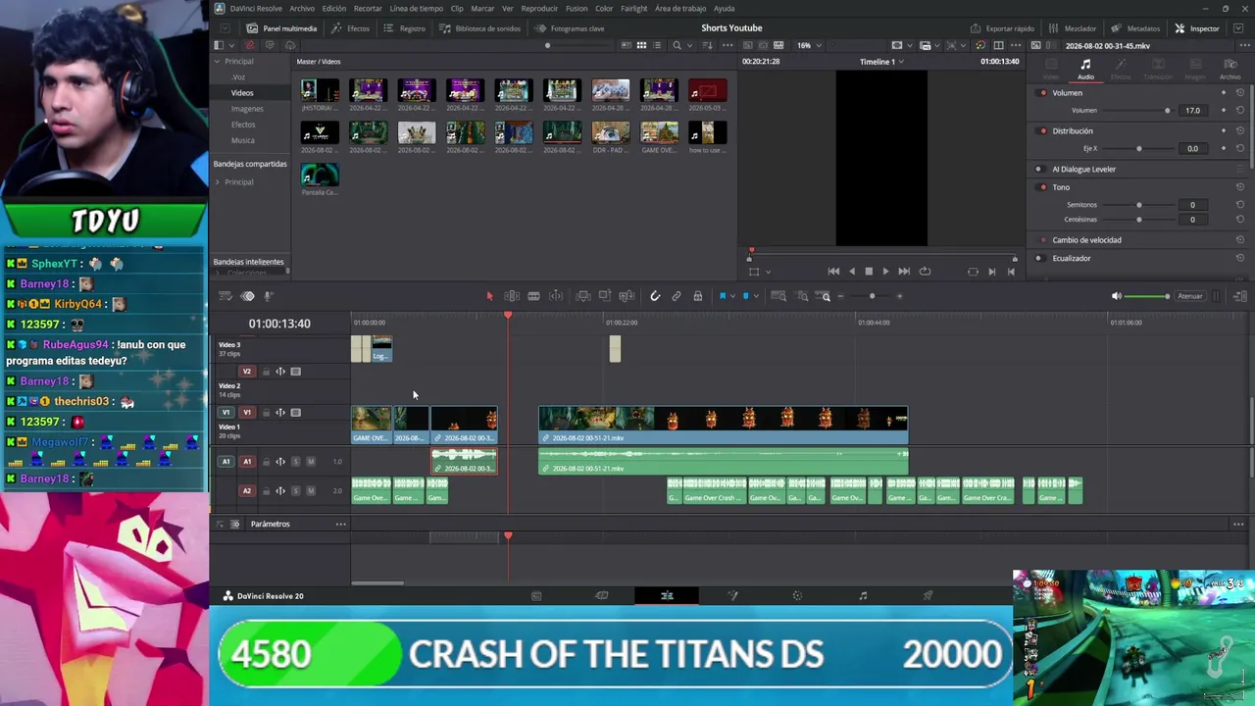1255x706 pixels.
Task: Expand the Inspector panel chevron at top right
Action: click(1236, 28)
